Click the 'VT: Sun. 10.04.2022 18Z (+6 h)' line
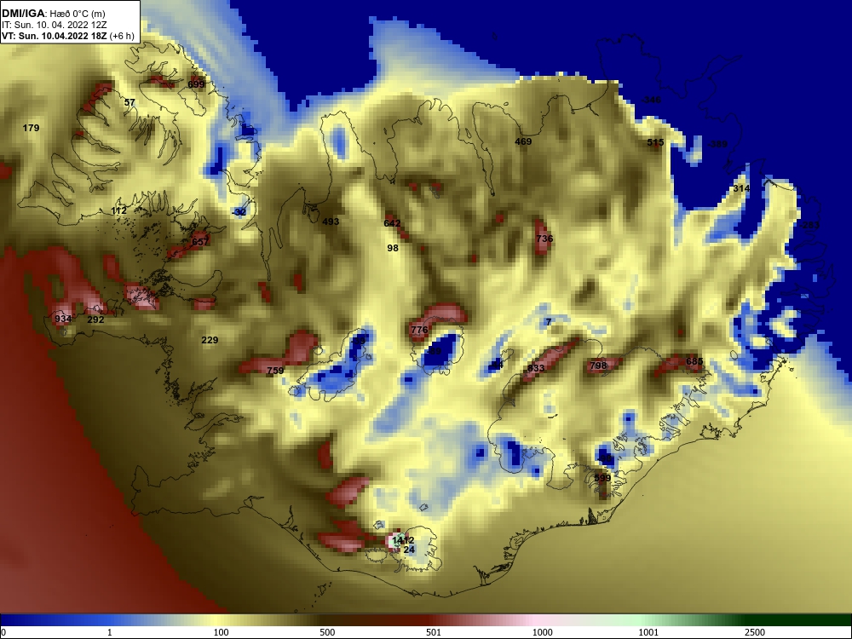852x639 pixels. (x=68, y=36)
